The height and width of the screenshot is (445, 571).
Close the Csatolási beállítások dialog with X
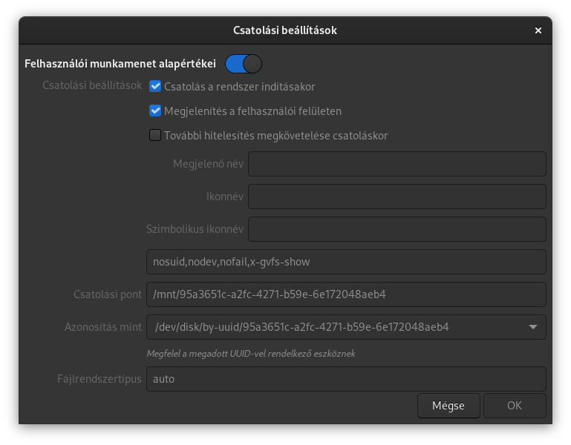[x=538, y=30]
